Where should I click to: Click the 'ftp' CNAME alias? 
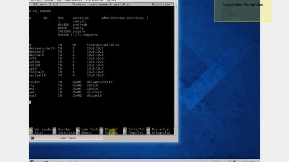32,85
